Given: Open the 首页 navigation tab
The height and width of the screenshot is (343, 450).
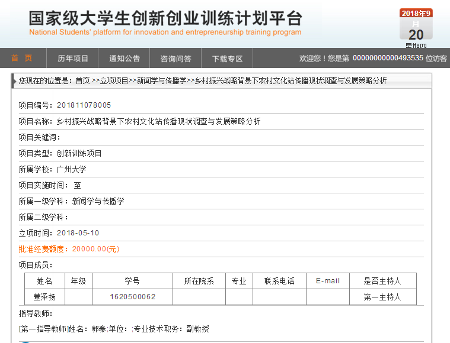Looking at the screenshot, I should 21,58.
